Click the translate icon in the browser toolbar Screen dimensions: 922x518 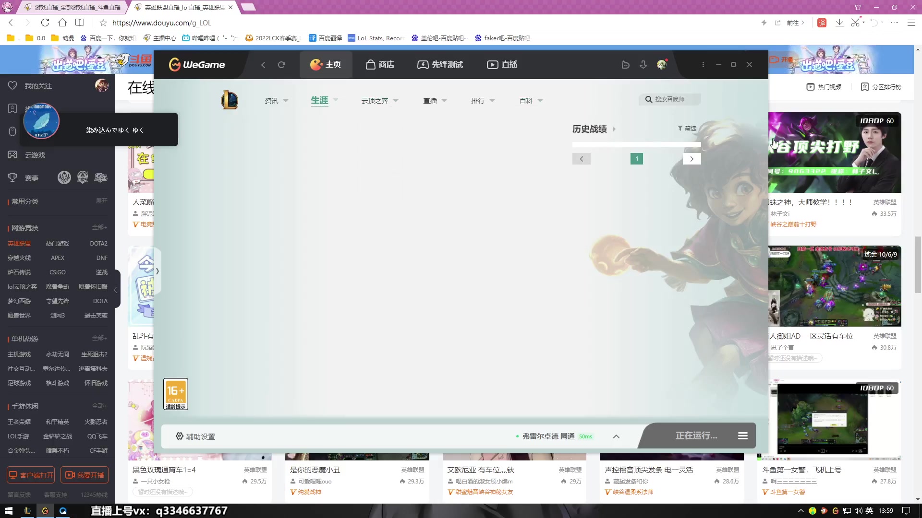pyautogui.click(x=822, y=23)
